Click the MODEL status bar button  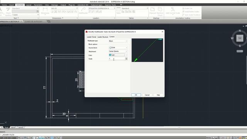tap(208, 138)
